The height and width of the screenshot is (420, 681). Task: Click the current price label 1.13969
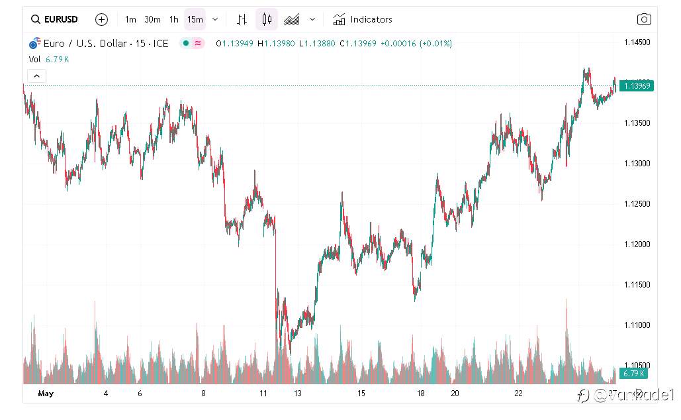click(637, 85)
